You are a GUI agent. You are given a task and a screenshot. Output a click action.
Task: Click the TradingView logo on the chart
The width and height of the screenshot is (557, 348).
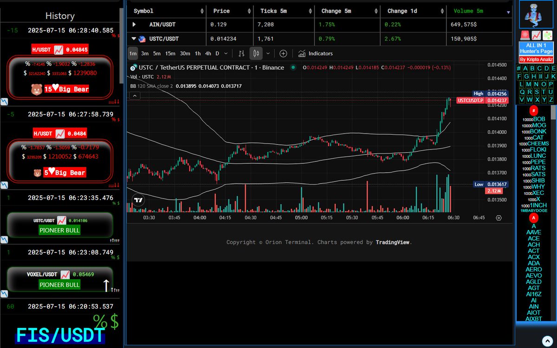pos(138,200)
